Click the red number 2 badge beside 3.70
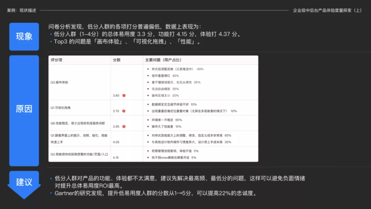The width and height of the screenshot is (371, 209). [x=124, y=111]
